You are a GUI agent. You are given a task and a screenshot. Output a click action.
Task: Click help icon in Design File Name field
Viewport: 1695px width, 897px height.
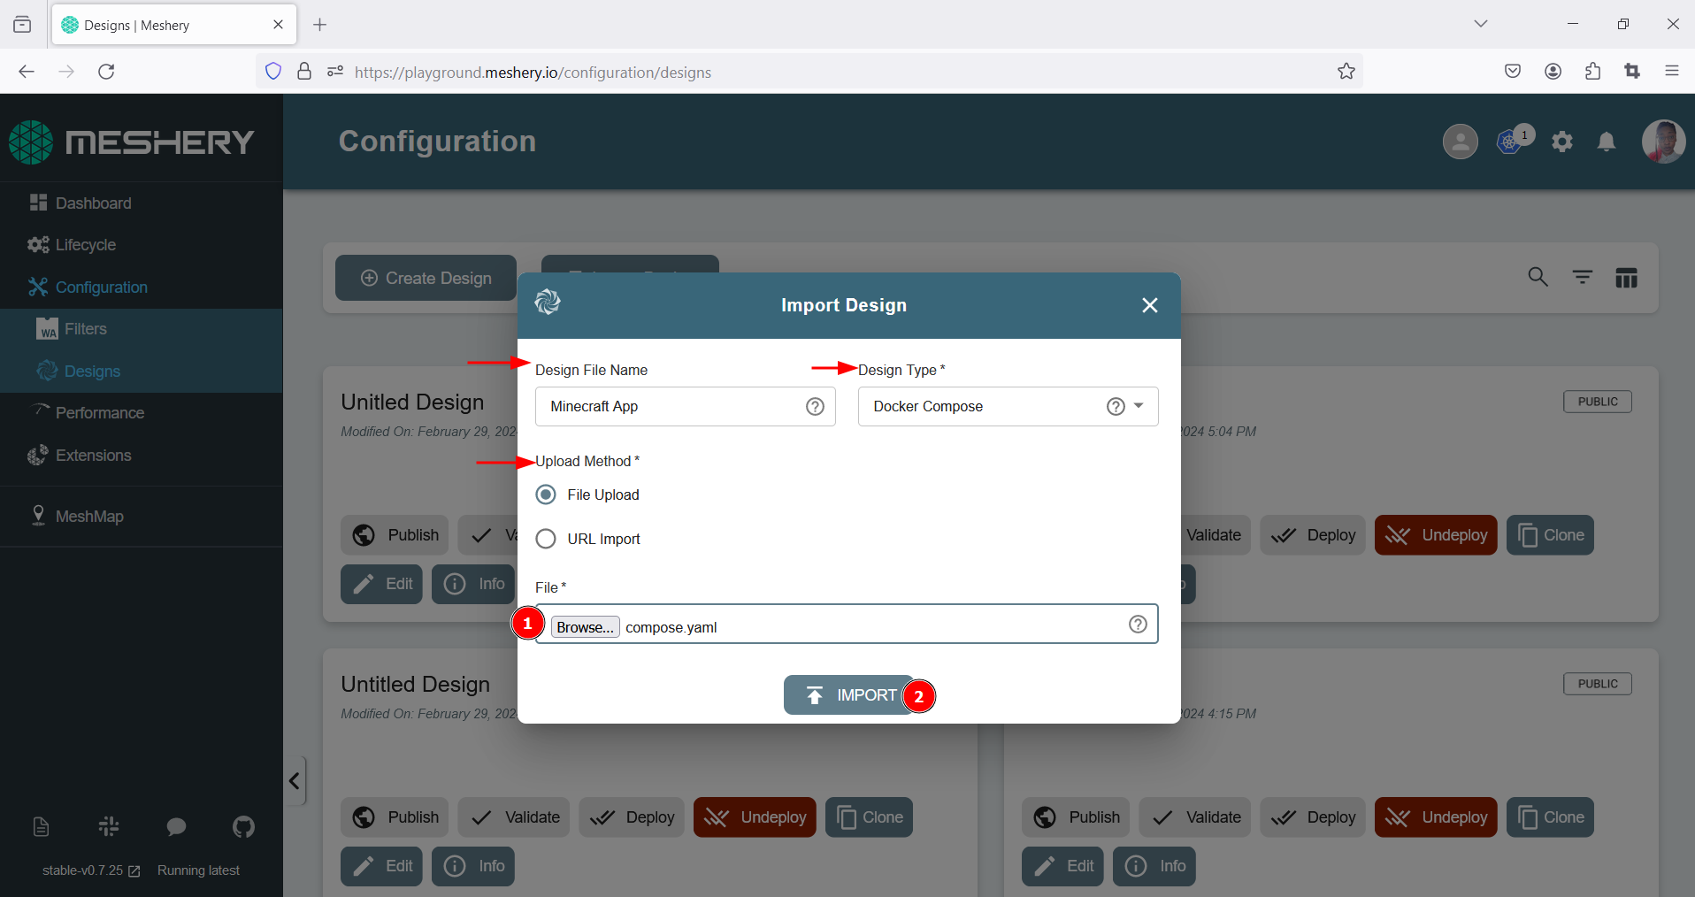[x=815, y=406]
